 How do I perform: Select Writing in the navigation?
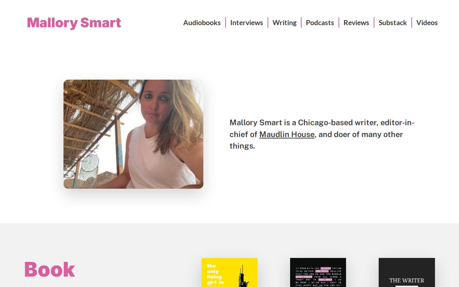point(284,23)
